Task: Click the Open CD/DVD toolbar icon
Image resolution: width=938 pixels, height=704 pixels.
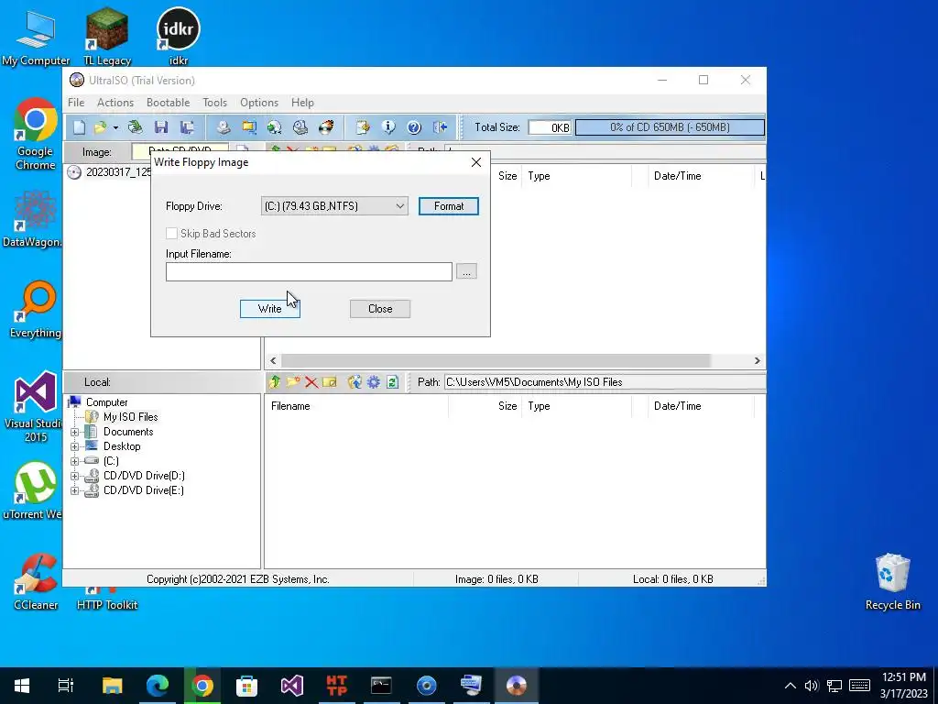Action: pyautogui.click(x=136, y=126)
